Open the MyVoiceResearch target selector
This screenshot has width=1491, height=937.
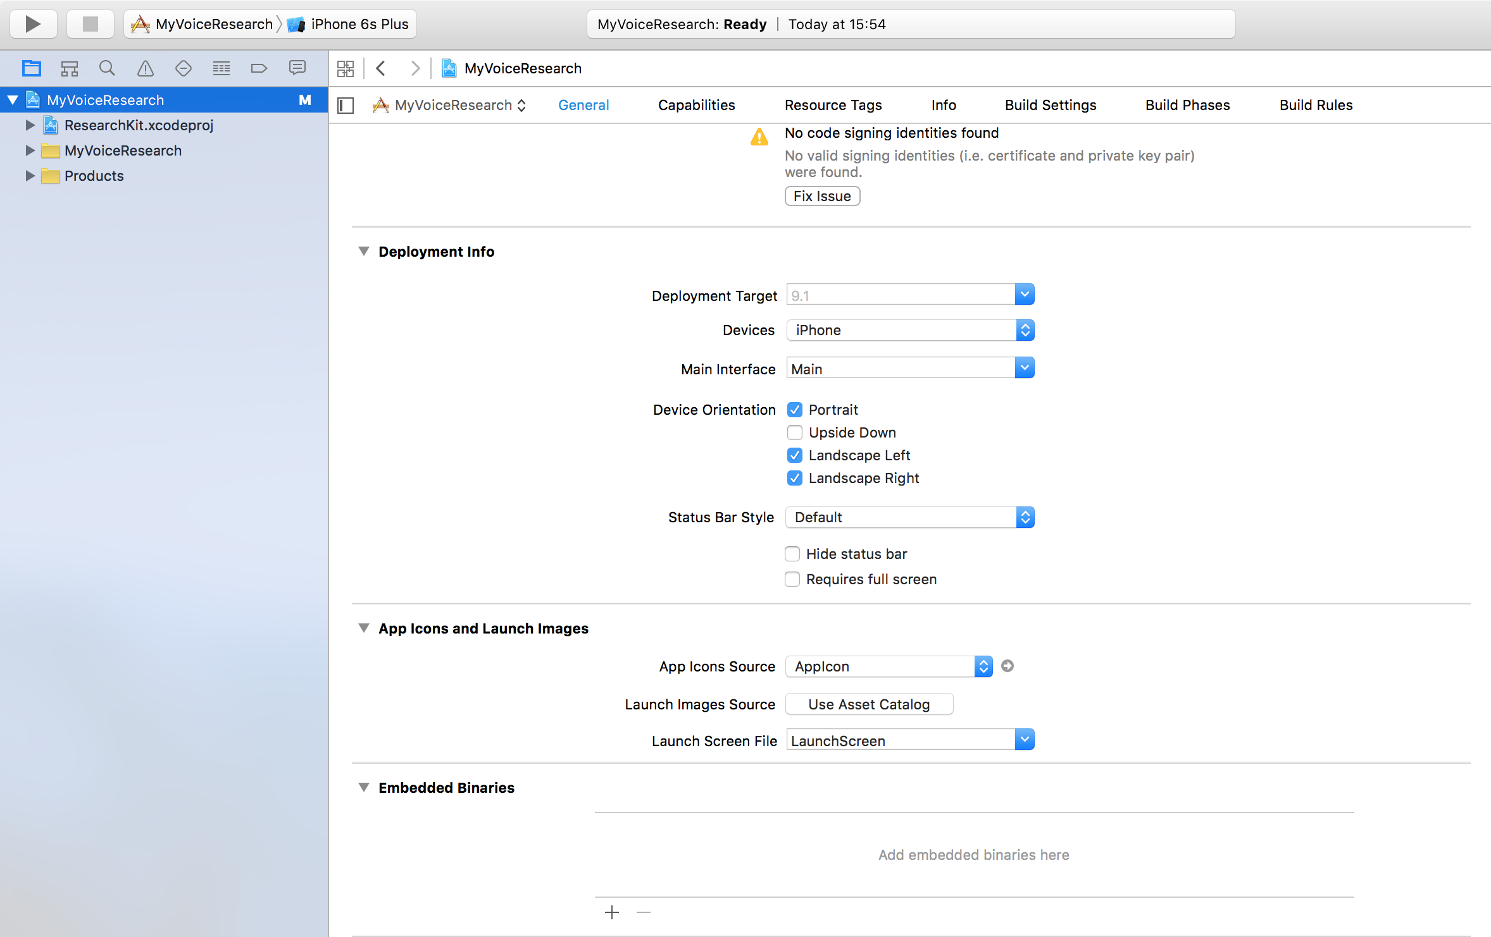449,105
